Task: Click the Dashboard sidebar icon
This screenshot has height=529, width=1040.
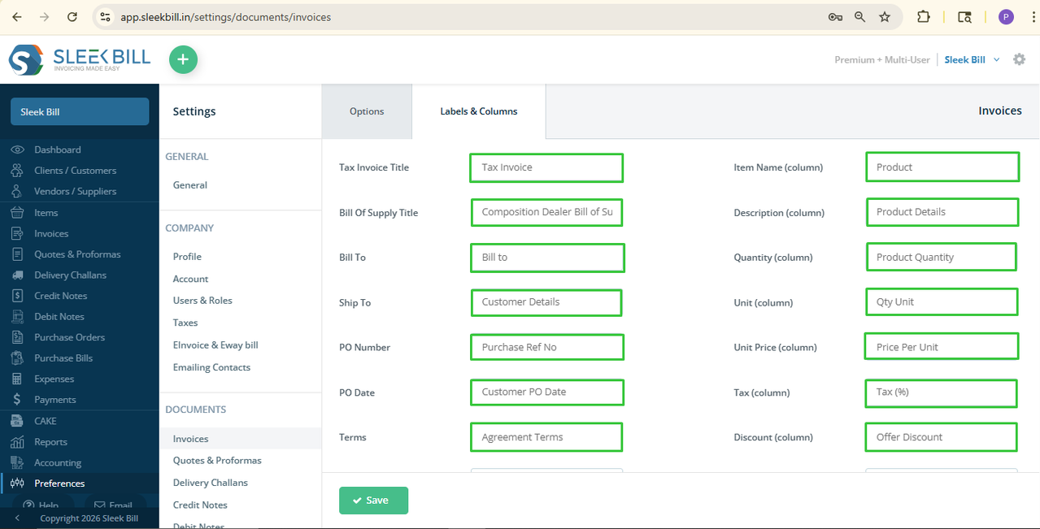Action: coord(17,150)
